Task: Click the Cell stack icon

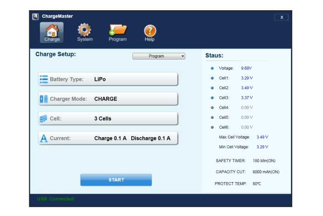Action: [x=44, y=118]
